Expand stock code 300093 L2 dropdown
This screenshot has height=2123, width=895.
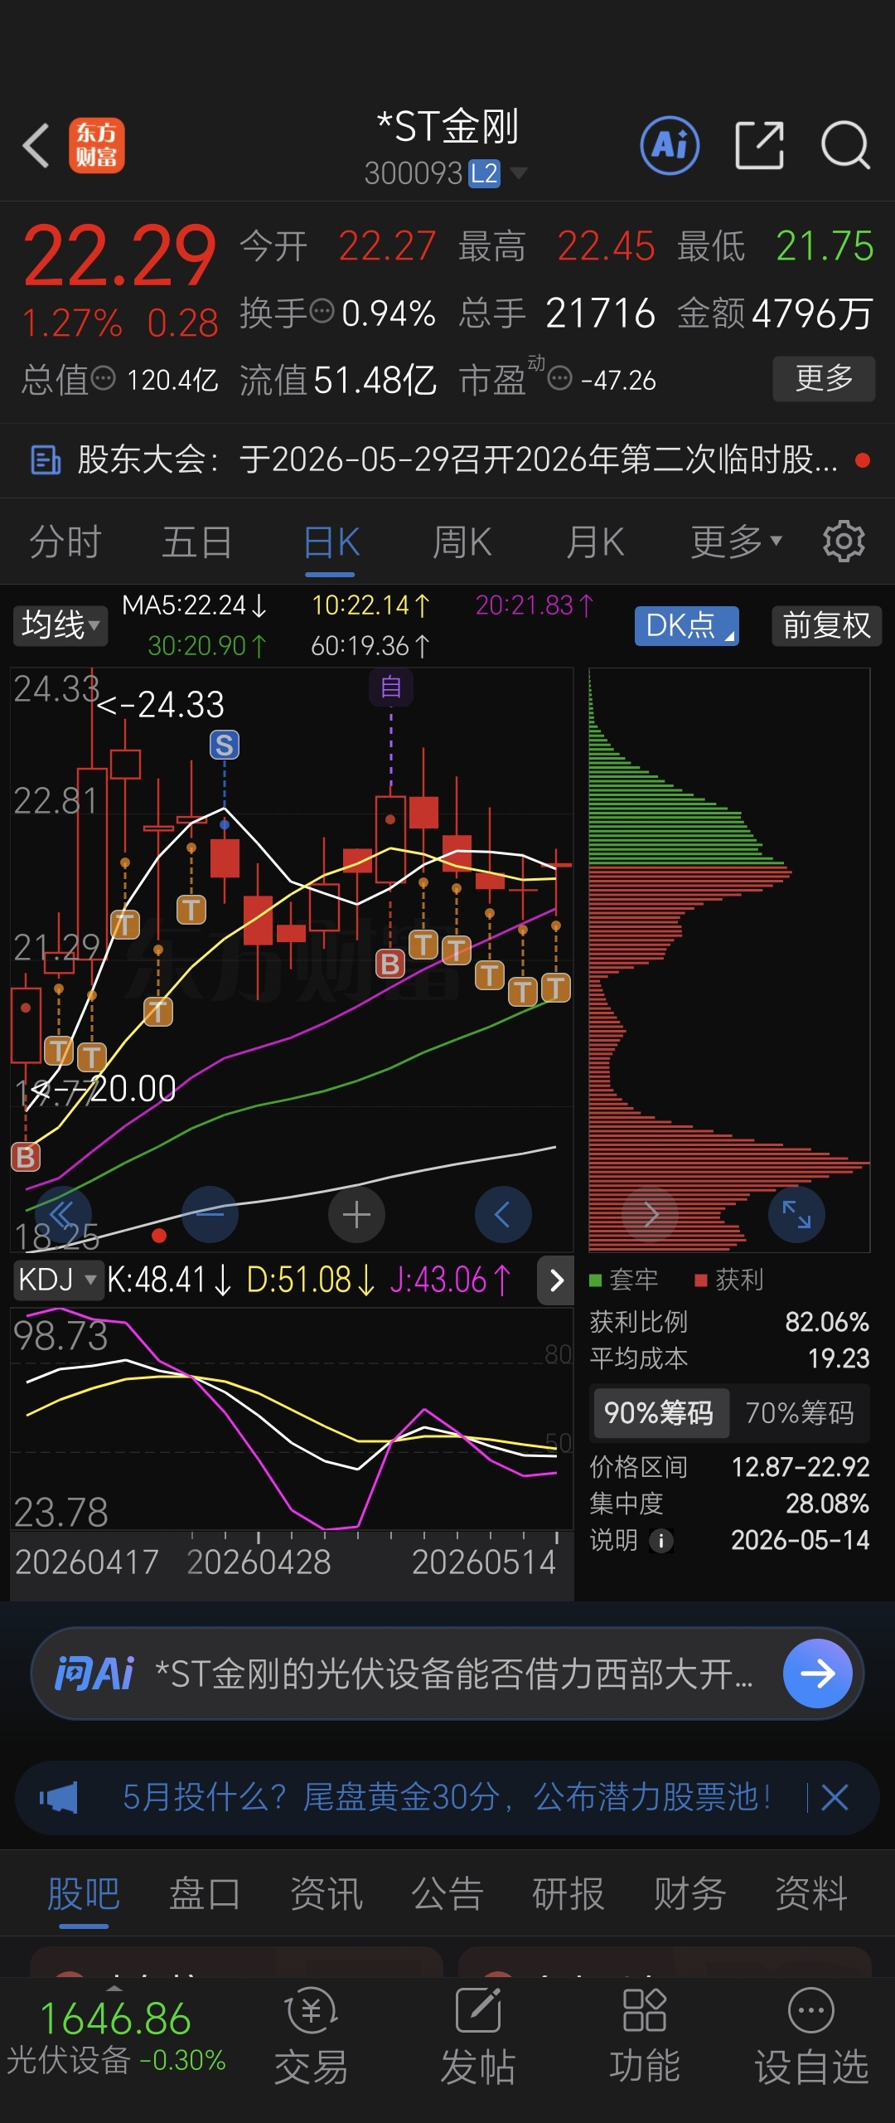tap(446, 173)
